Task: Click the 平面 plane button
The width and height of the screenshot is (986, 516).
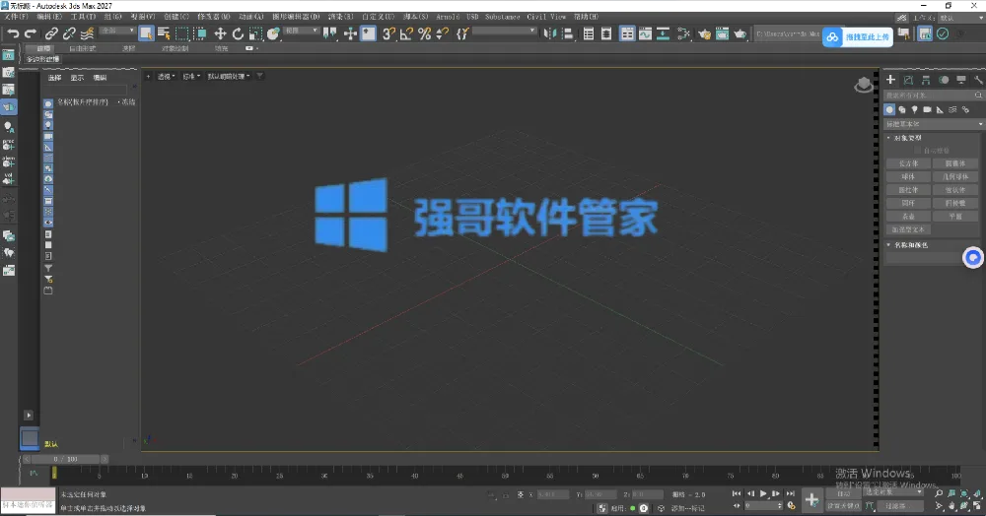Action: point(955,216)
